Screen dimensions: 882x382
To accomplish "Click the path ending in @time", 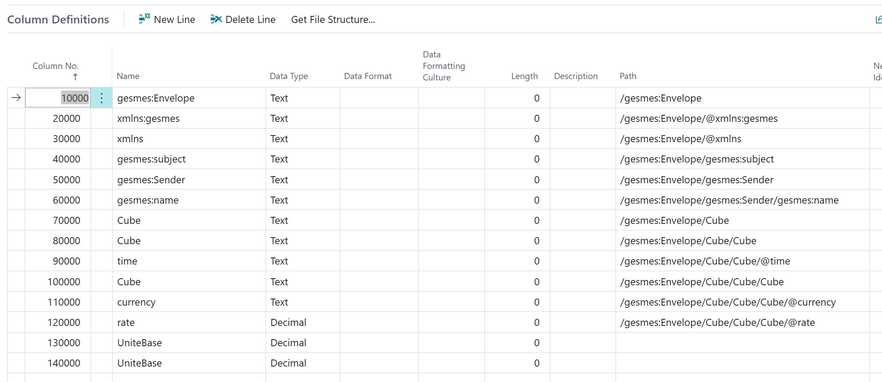I will point(705,261).
